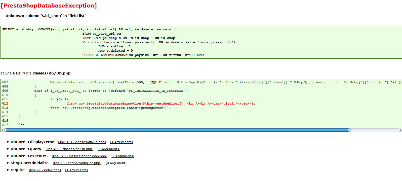Show arguments for DbCore->displayError
Viewport: 402px width, 181px height.
pyautogui.click(x=122, y=142)
